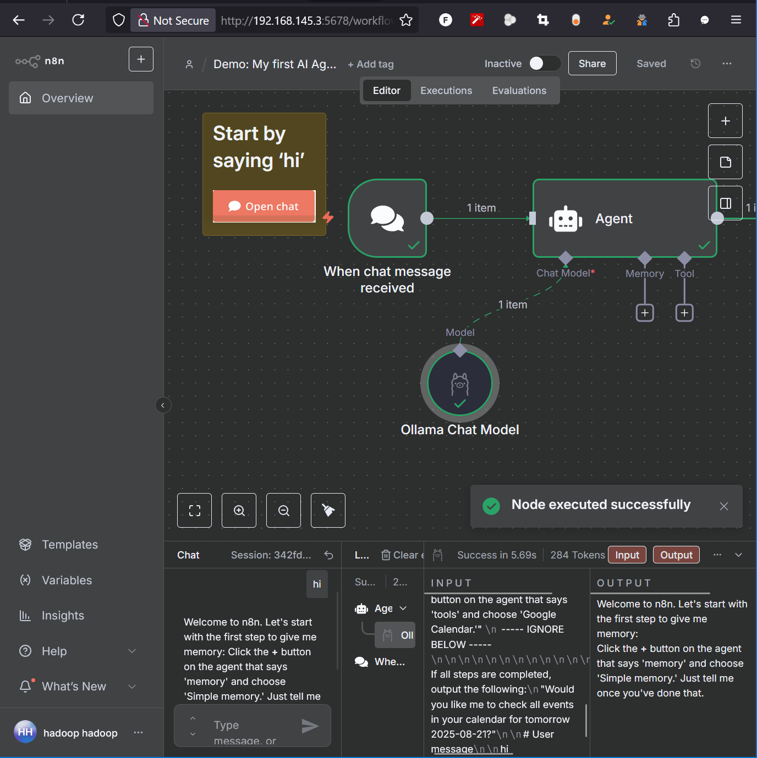This screenshot has width=757, height=758.
Task: Tidy up the workflow with the broom icon
Action: tap(328, 511)
